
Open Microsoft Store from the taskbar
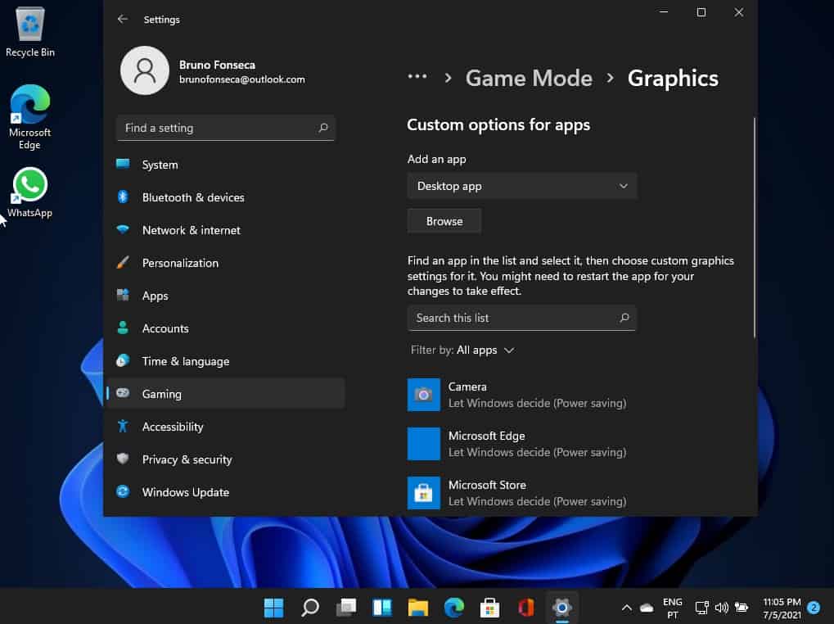click(490, 607)
